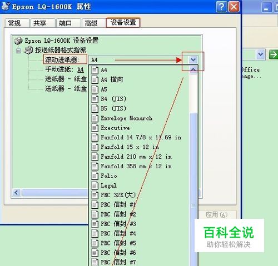The width and height of the screenshot is (278, 266).
Task: Click the dropdown list scroll-up arrow
Action: (x=193, y=69)
